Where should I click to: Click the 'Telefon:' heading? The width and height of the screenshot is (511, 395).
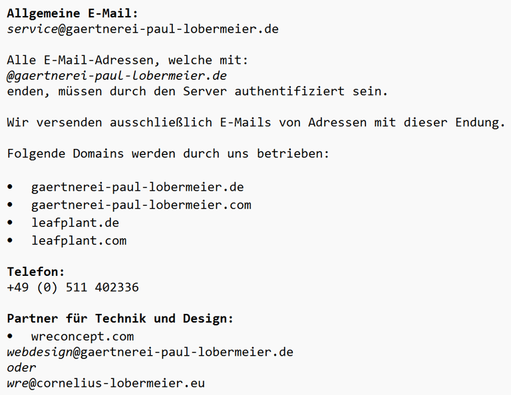click(x=36, y=271)
